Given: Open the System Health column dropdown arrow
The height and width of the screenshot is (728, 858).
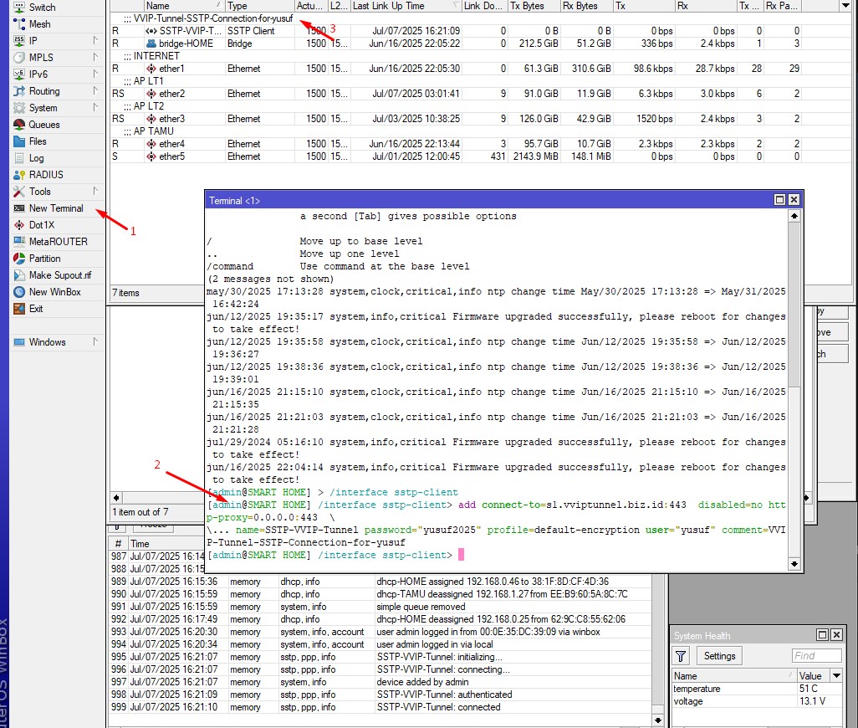Looking at the screenshot, I should coord(836,676).
